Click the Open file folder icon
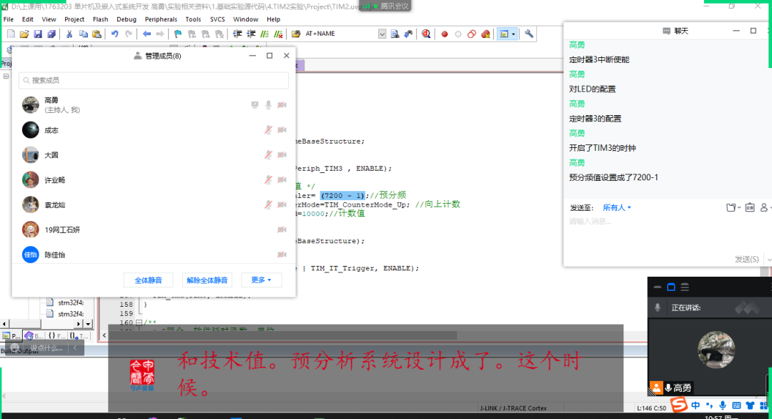Screen dimensions: 772x419 point(24,34)
